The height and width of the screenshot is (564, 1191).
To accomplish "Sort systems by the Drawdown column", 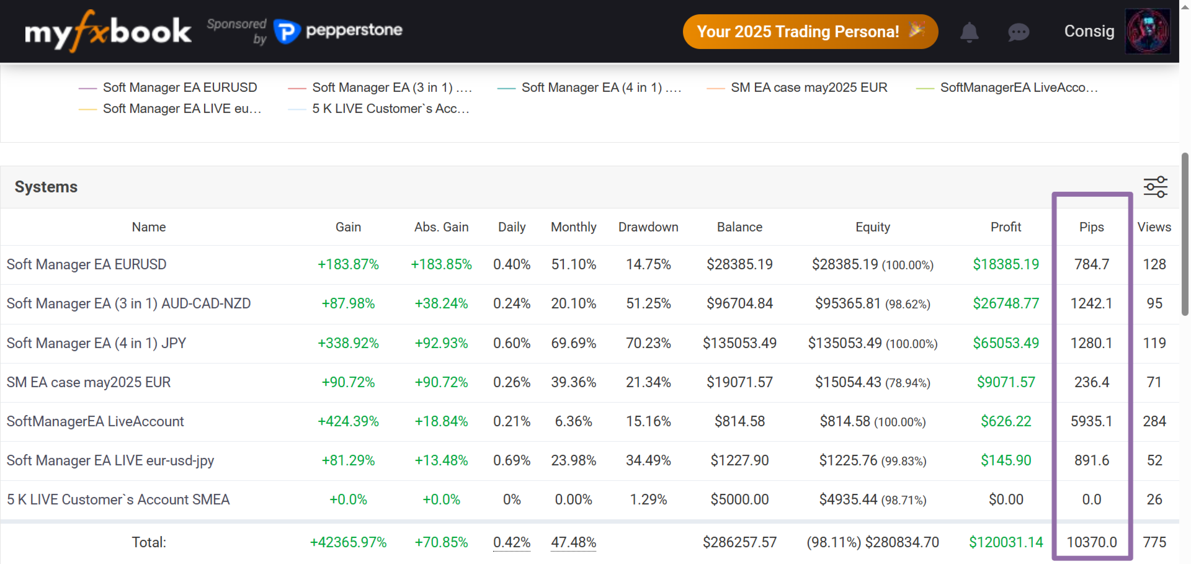I will [648, 227].
